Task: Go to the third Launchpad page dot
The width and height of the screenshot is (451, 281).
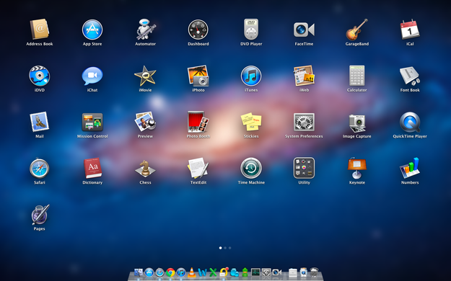Action: pyautogui.click(x=229, y=248)
